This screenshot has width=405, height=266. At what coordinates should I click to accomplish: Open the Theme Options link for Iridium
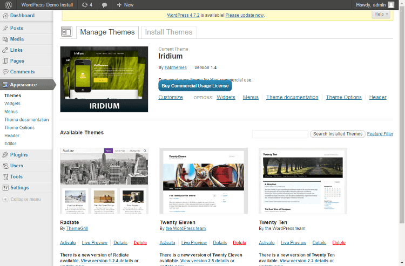[343, 97]
